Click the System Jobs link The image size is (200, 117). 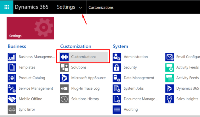[133, 89]
